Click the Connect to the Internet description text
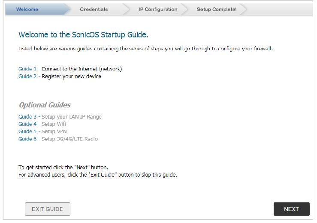This screenshot has height=223, width=317. click(x=82, y=69)
